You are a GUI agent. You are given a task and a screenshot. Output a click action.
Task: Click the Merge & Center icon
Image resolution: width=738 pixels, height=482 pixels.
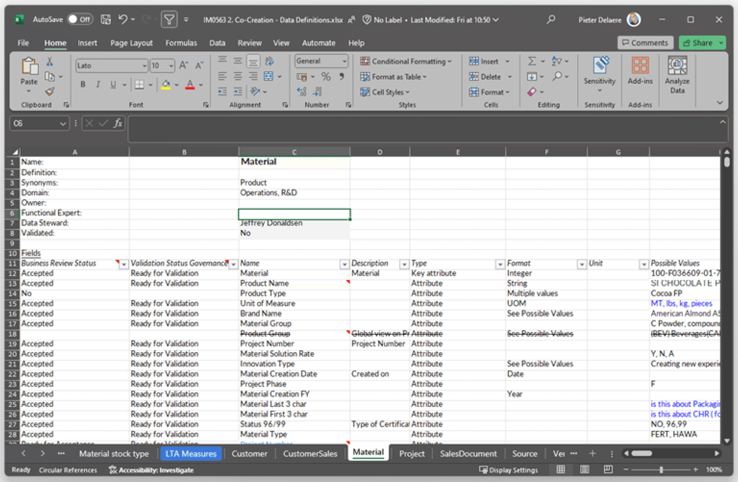point(269,76)
